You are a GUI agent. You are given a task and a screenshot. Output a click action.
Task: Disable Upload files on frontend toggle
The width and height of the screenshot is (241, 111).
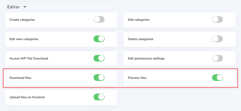[x=99, y=97]
